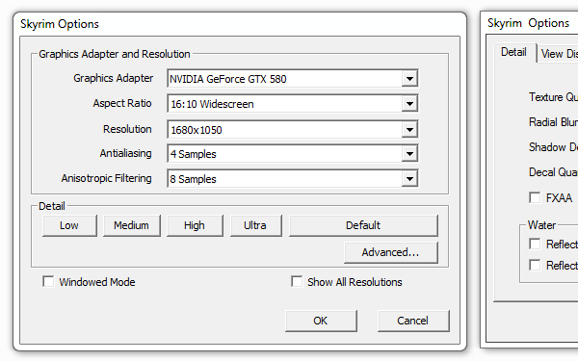Viewport: 578px width, 361px height.
Task: Open the View Distance tab in second window
Action: 558,54
